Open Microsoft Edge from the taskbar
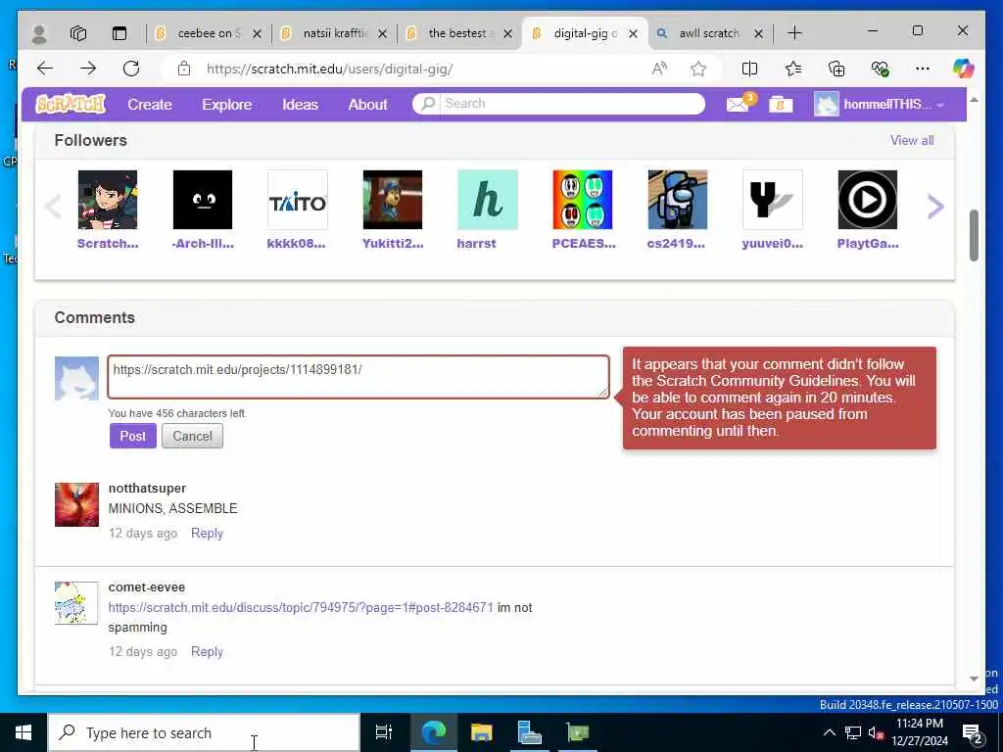Viewport: 1003px width, 752px height. click(433, 732)
